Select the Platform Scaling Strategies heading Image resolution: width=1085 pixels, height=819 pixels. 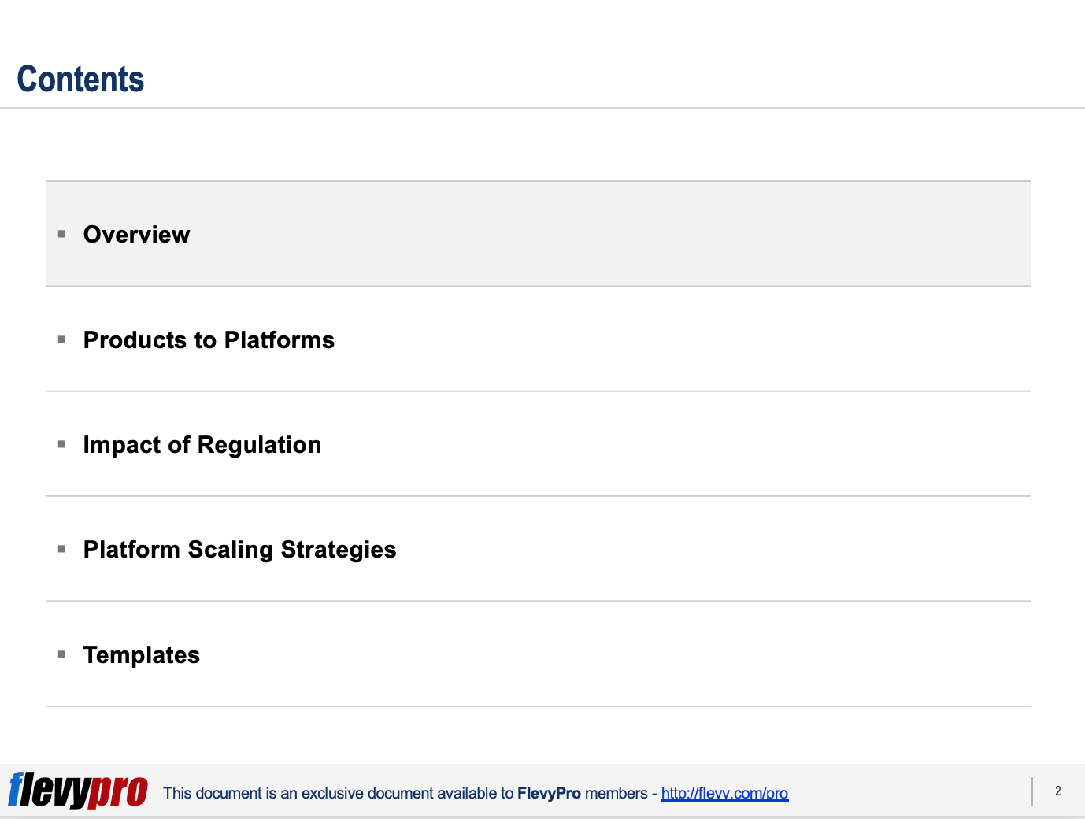point(239,550)
